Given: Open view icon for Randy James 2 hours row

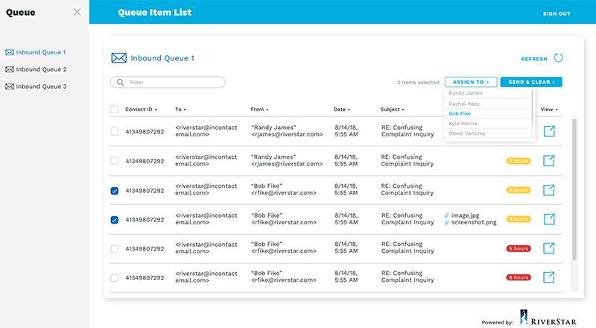Looking at the screenshot, I should click(549, 160).
